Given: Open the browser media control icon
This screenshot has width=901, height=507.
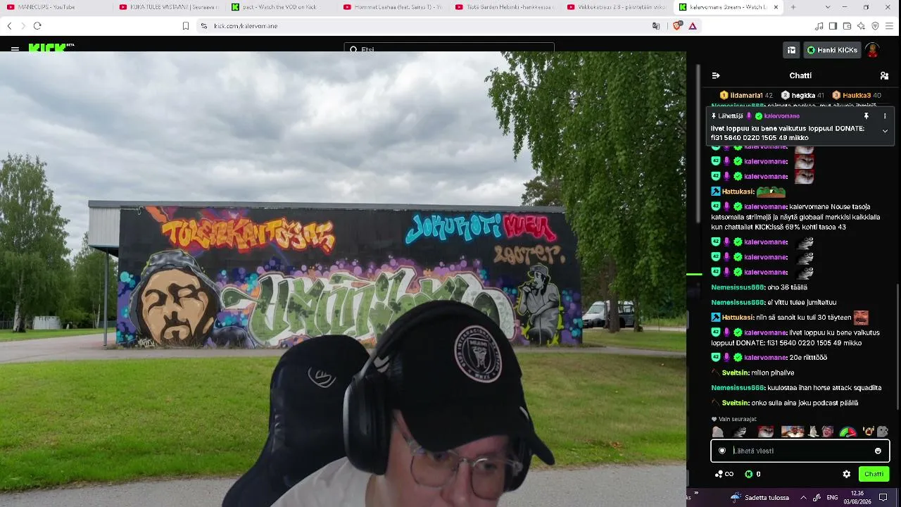Looking at the screenshot, I should click(819, 26).
